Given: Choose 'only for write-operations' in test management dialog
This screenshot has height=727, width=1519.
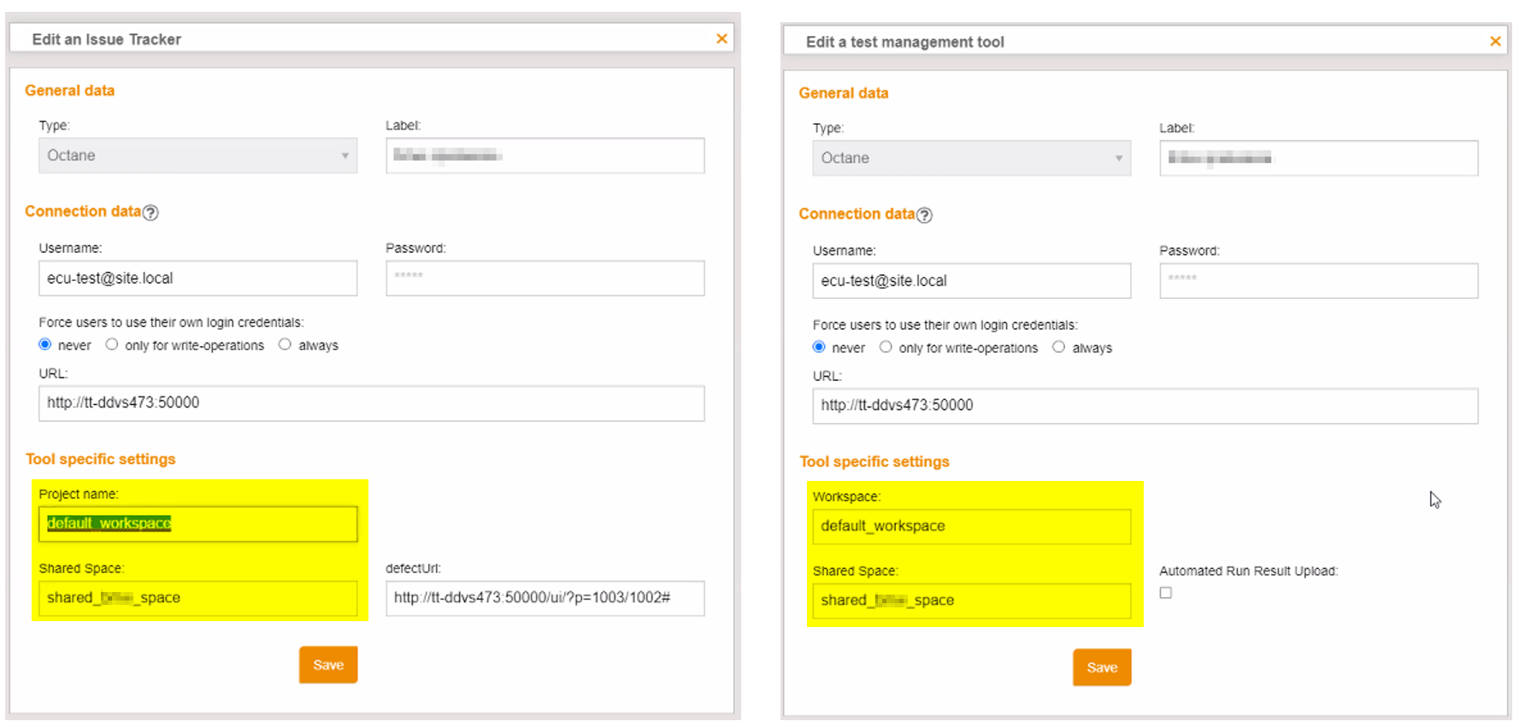Looking at the screenshot, I should [x=886, y=347].
